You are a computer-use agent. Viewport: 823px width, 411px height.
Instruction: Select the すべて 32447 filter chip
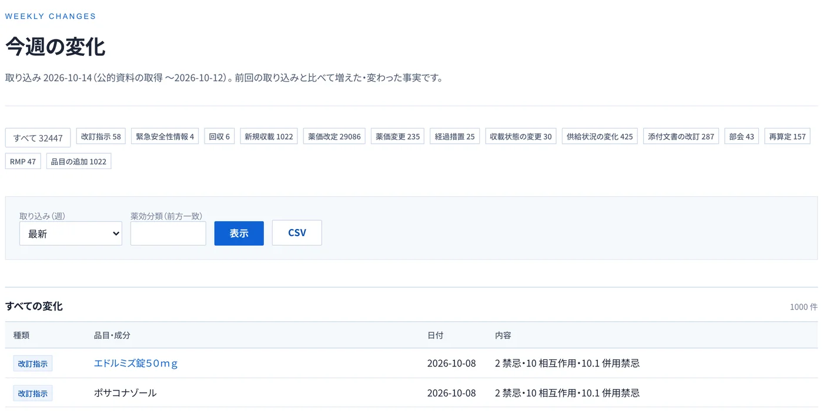(x=38, y=138)
